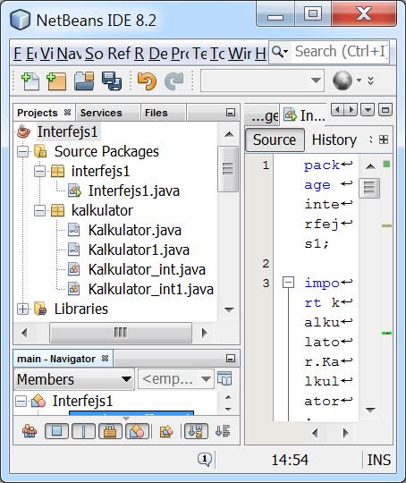The width and height of the screenshot is (406, 483).
Task: Click the Source Packages folder icon
Action: [40, 151]
